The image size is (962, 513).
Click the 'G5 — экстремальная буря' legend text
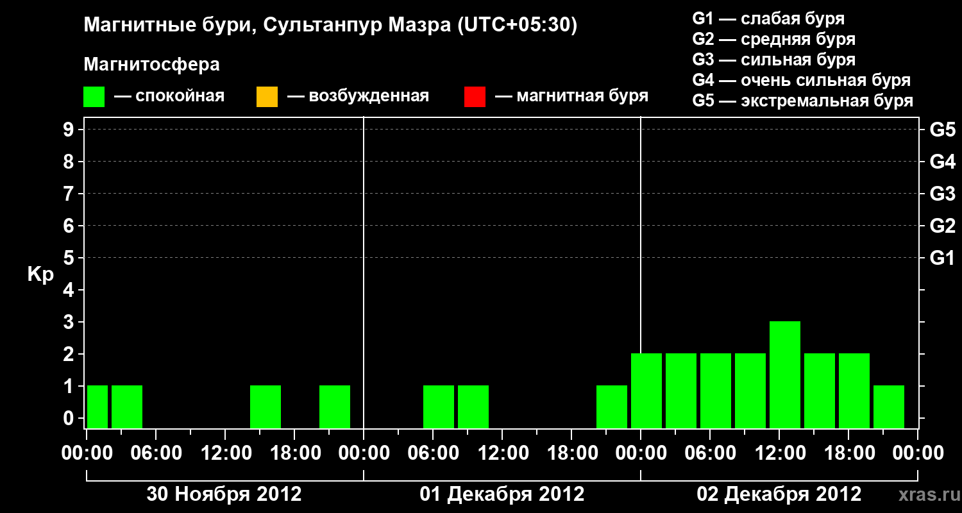click(x=803, y=101)
